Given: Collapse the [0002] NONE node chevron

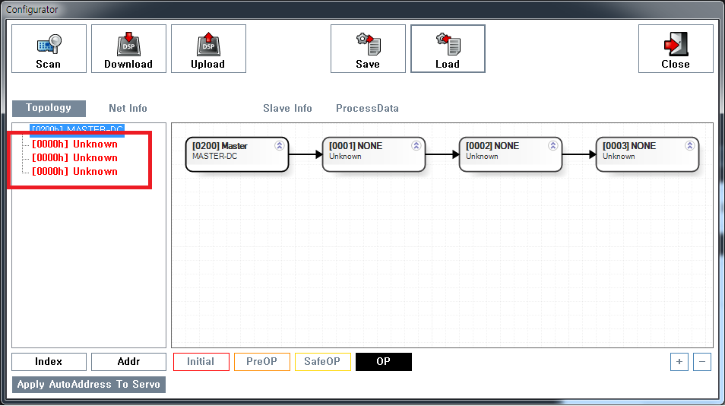Looking at the screenshot, I should pyautogui.click(x=552, y=146).
